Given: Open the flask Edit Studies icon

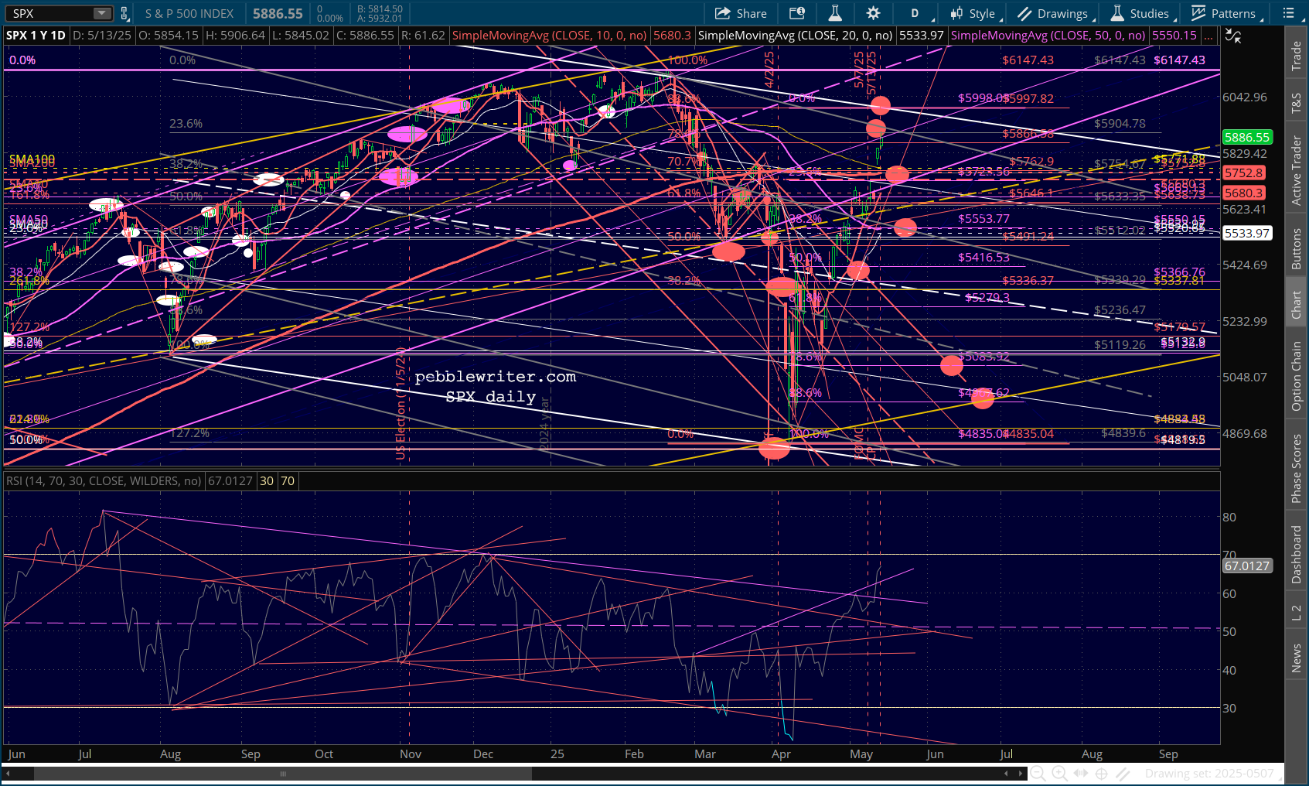Looking at the screenshot, I should point(835,13).
